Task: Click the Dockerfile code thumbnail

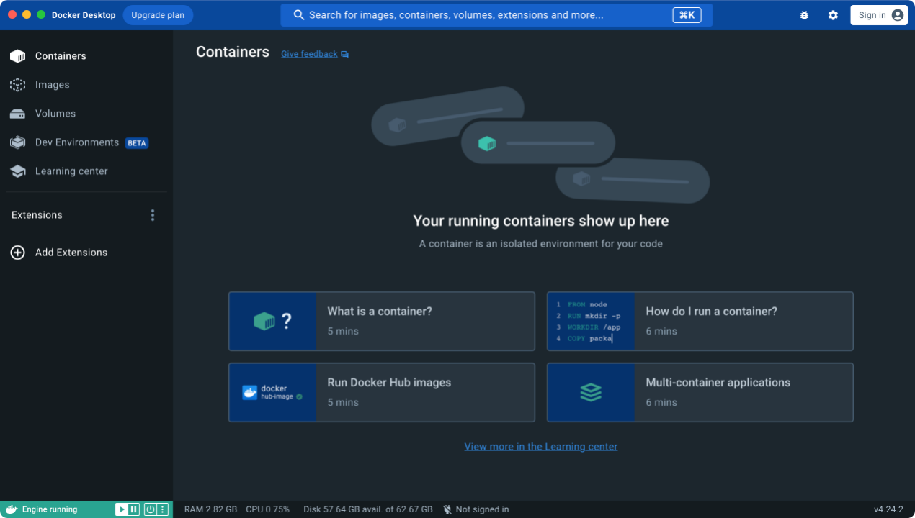Action: pos(592,321)
